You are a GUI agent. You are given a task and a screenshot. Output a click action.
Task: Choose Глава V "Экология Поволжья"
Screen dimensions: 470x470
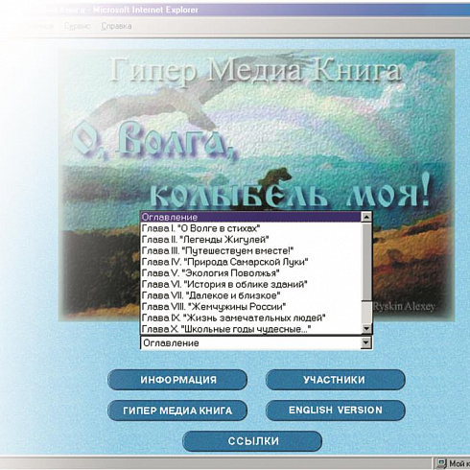click(x=251, y=273)
